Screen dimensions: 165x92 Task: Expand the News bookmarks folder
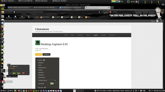tap(88, 17)
